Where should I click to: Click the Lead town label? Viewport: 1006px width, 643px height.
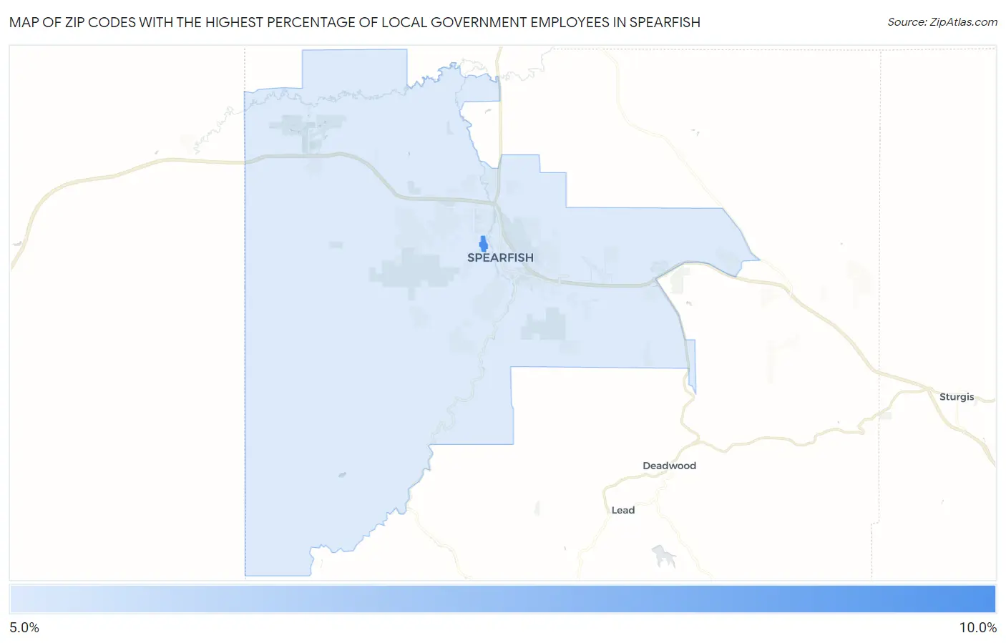[x=622, y=510]
